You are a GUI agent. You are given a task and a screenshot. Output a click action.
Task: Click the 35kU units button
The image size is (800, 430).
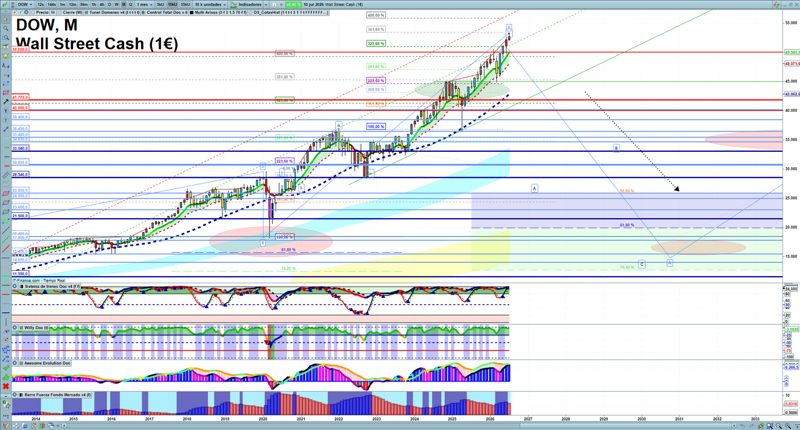click(x=185, y=4)
